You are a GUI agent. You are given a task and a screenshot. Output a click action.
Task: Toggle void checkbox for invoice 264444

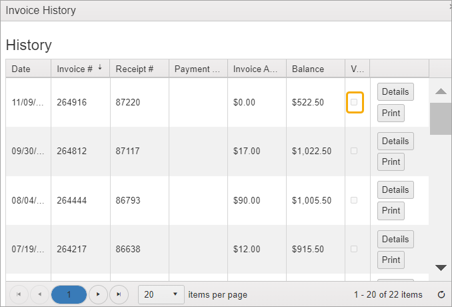354,200
